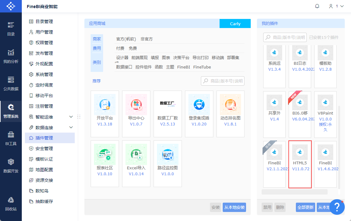
Task: Expand the 智能运维 menu
Action: point(71,116)
